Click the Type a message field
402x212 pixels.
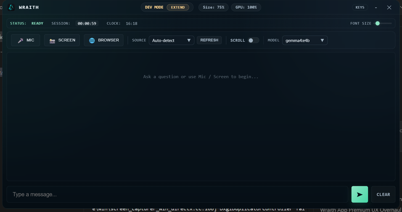tap(178, 194)
